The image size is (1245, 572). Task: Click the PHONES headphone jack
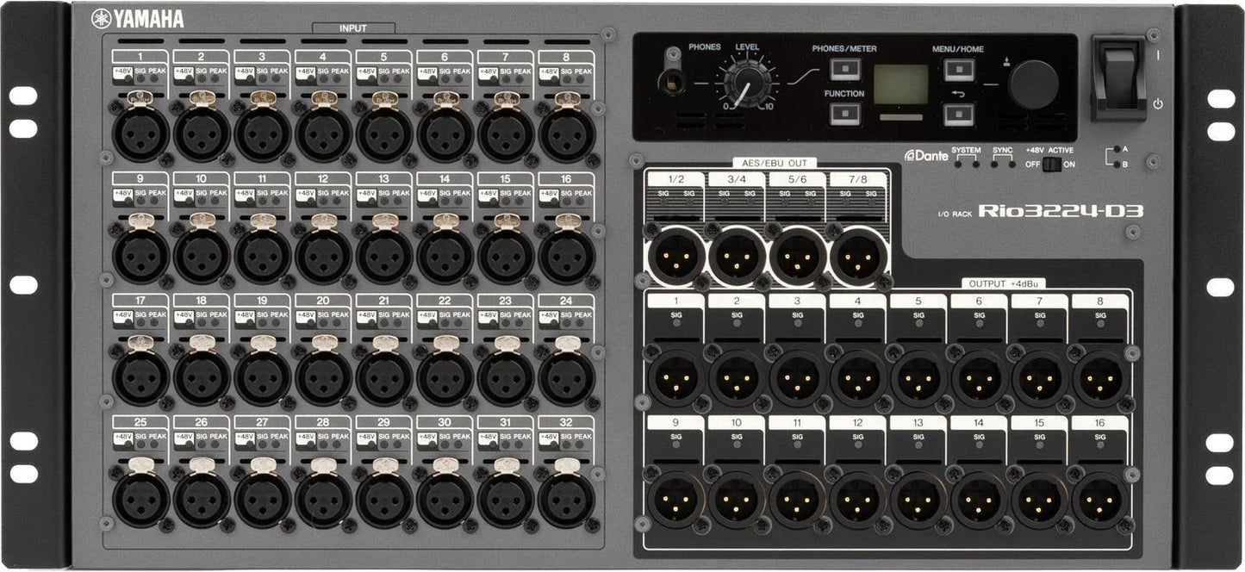tap(670, 82)
